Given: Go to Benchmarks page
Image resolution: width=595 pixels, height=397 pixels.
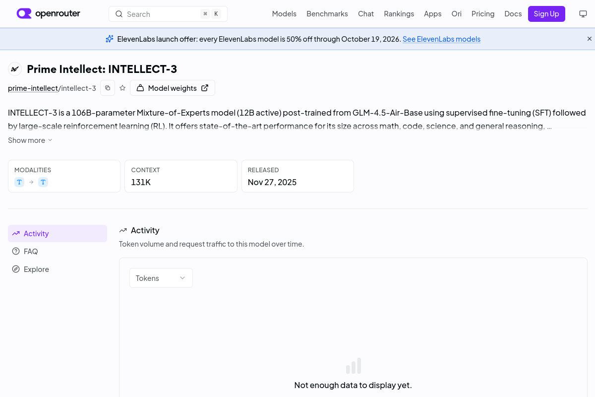Looking at the screenshot, I should click(x=327, y=14).
